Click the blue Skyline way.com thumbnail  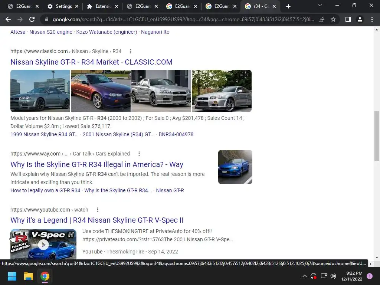[235, 167]
